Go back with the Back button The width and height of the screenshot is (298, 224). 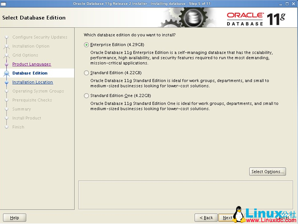[x=206, y=218]
